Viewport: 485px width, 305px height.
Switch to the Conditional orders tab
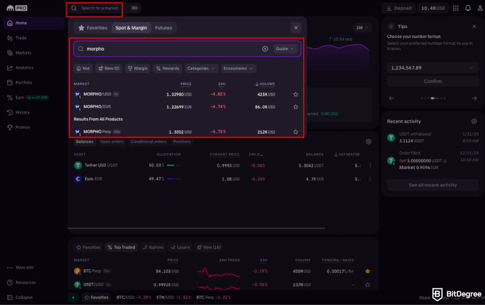(148, 141)
